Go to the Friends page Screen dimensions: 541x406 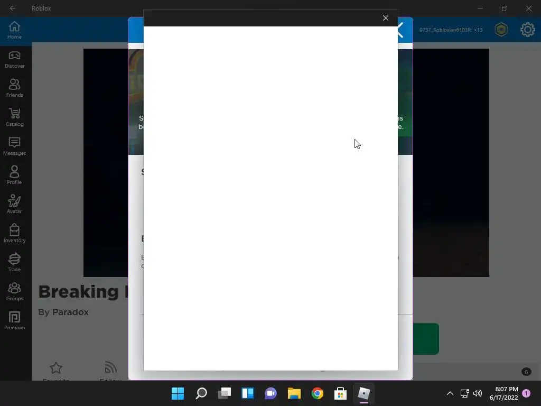(x=14, y=88)
